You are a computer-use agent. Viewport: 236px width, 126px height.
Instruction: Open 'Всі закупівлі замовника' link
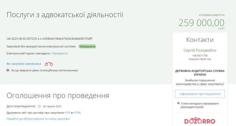click(x=24, y=64)
